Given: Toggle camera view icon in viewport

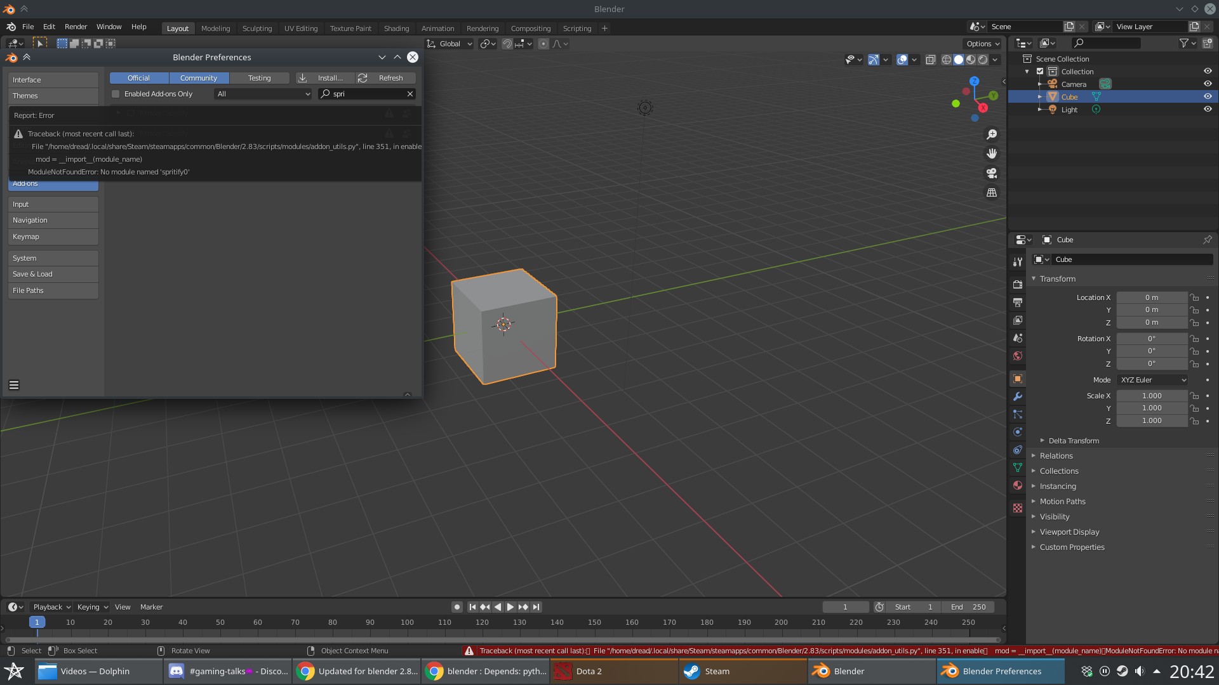Looking at the screenshot, I should [992, 173].
